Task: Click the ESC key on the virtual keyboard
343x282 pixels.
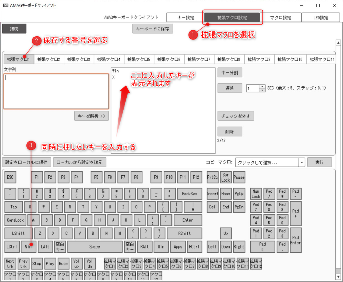Action: tap(10, 177)
